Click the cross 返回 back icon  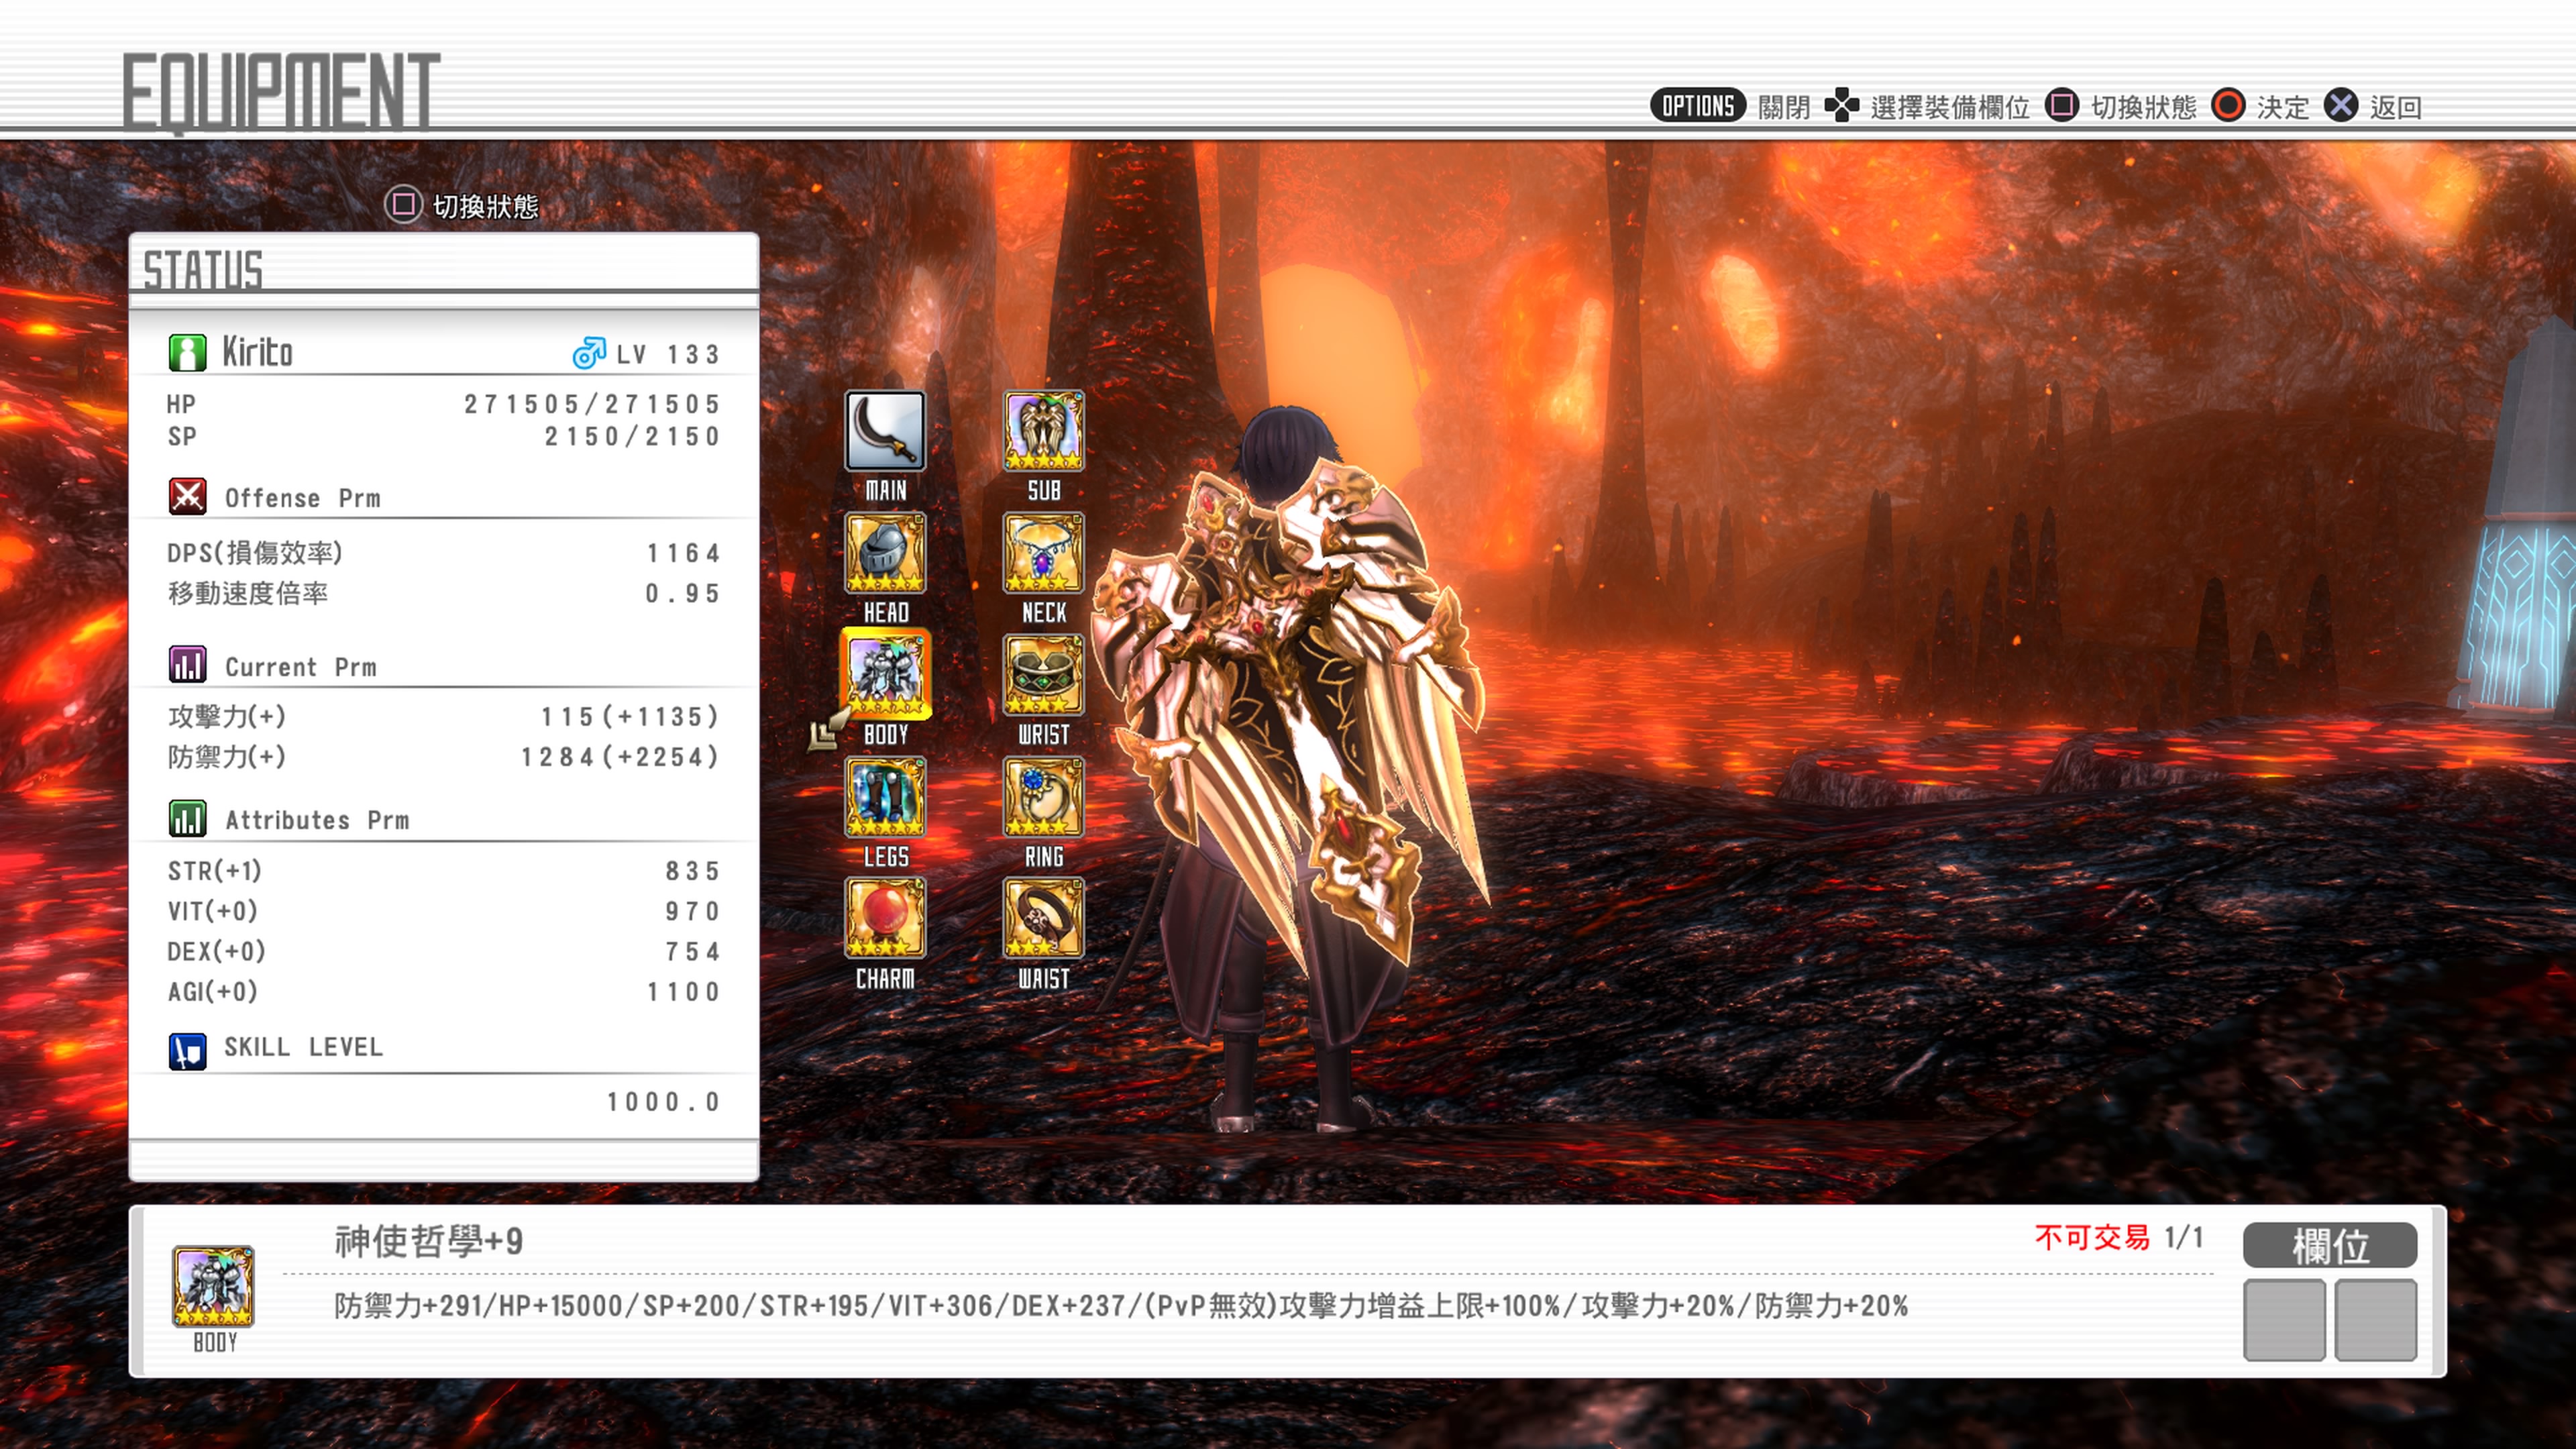click(x=2341, y=106)
